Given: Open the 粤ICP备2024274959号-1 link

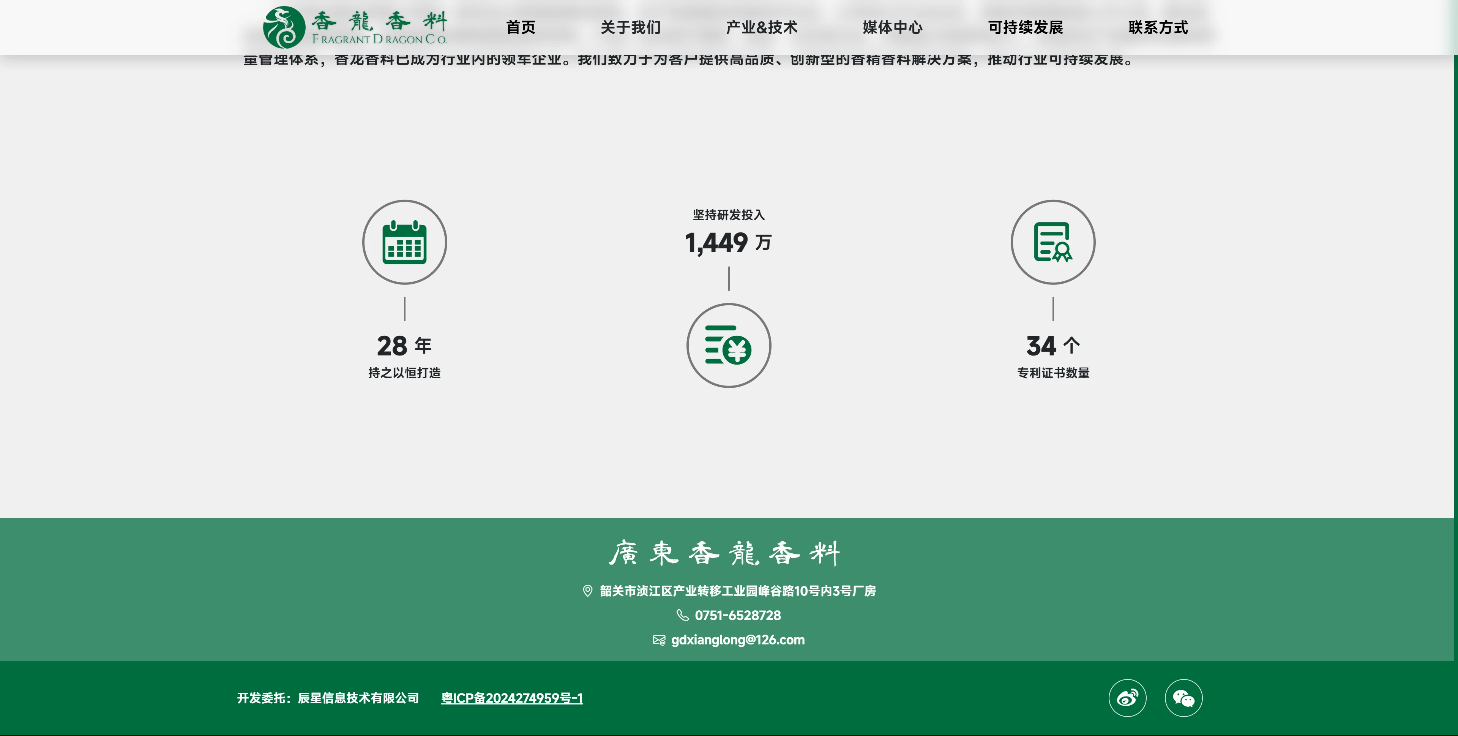Looking at the screenshot, I should (512, 698).
